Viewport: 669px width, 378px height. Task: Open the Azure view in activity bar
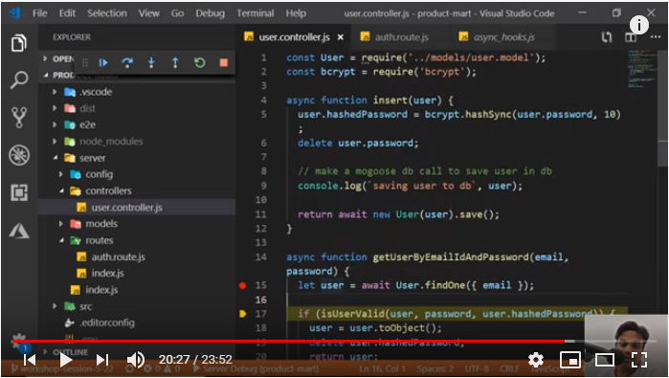coord(19,231)
